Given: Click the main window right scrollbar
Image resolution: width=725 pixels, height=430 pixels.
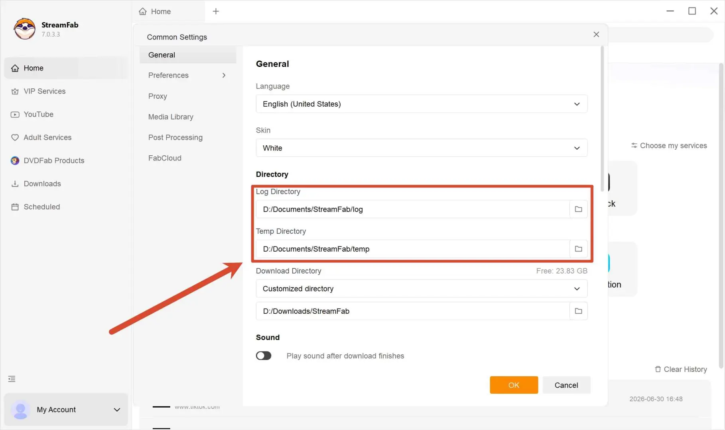Looking at the screenshot, I should (x=722, y=215).
